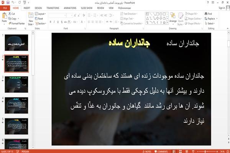Viewport: 230px width, 153px height.
Task: Click Reset slide icon
Action: [x=36, y=19]
